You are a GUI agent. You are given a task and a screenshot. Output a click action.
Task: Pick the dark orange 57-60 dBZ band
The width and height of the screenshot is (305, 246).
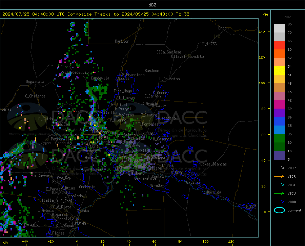point(279,54)
